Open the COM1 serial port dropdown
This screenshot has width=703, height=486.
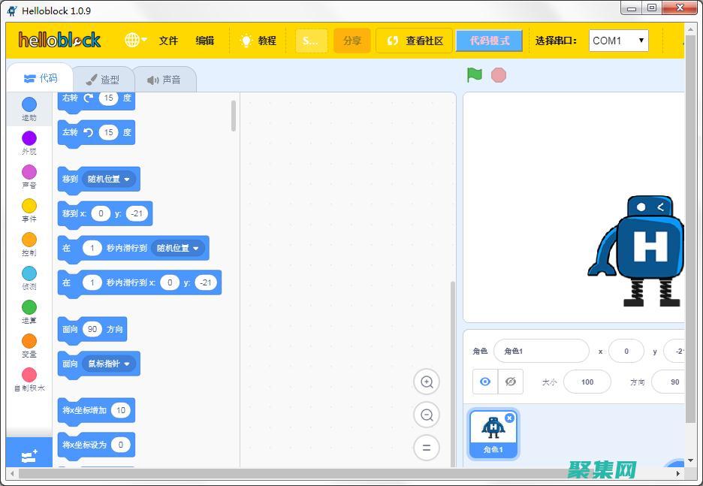[618, 41]
